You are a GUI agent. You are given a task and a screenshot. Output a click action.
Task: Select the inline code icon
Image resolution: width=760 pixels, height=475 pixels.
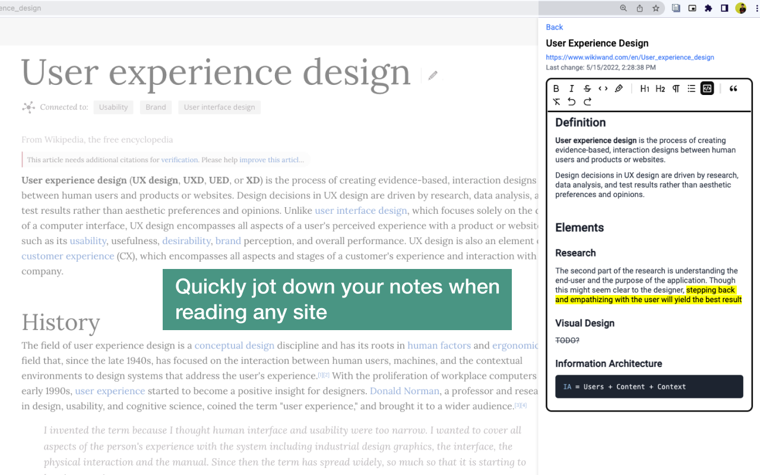(602, 88)
